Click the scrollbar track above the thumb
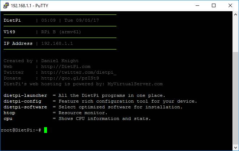The width and height of the screenshot is (239, 151). click(235, 35)
